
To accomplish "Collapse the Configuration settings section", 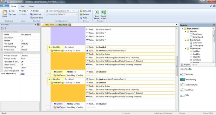I will 2,53.
